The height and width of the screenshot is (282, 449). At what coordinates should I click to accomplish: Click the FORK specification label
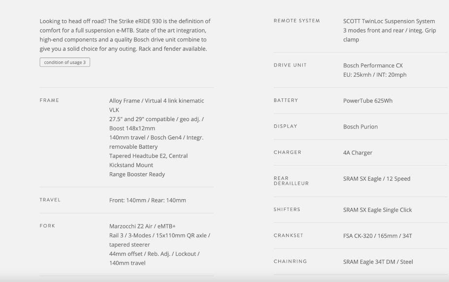[47, 226]
